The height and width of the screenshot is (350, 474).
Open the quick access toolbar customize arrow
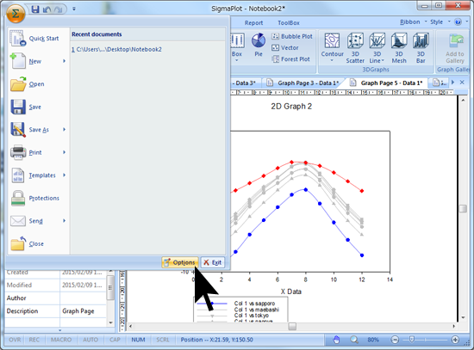(x=74, y=9)
